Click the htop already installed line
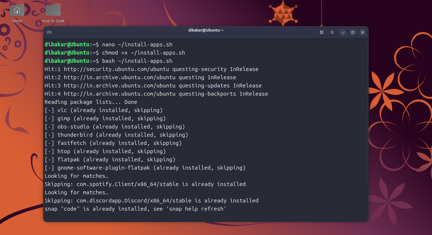 (x=105, y=151)
